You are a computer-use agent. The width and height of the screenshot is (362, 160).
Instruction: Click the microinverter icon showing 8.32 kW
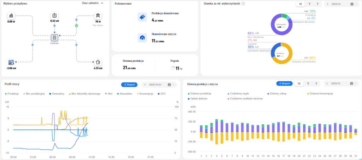(54, 16)
